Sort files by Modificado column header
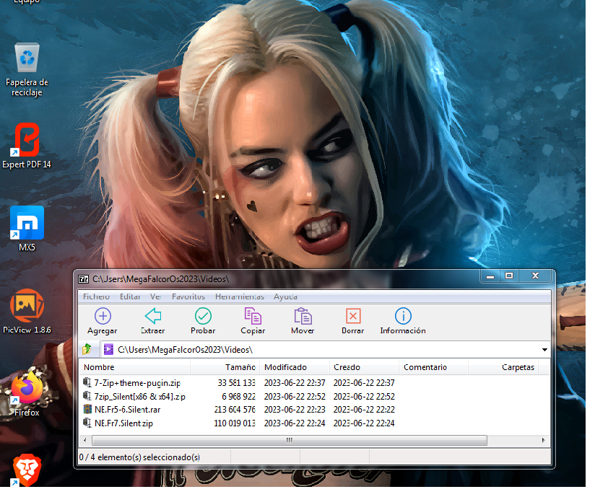Image resolution: width=608 pixels, height=497 pixels. [295, 367]
